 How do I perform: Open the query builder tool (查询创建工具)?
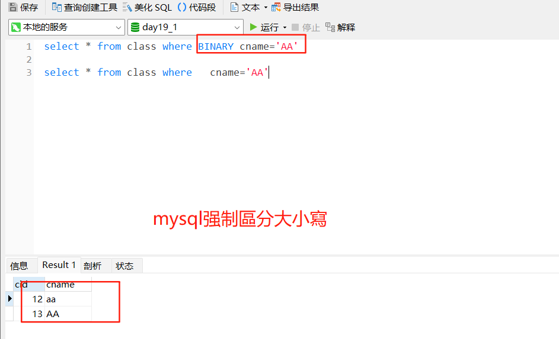(x=85, y=7)
